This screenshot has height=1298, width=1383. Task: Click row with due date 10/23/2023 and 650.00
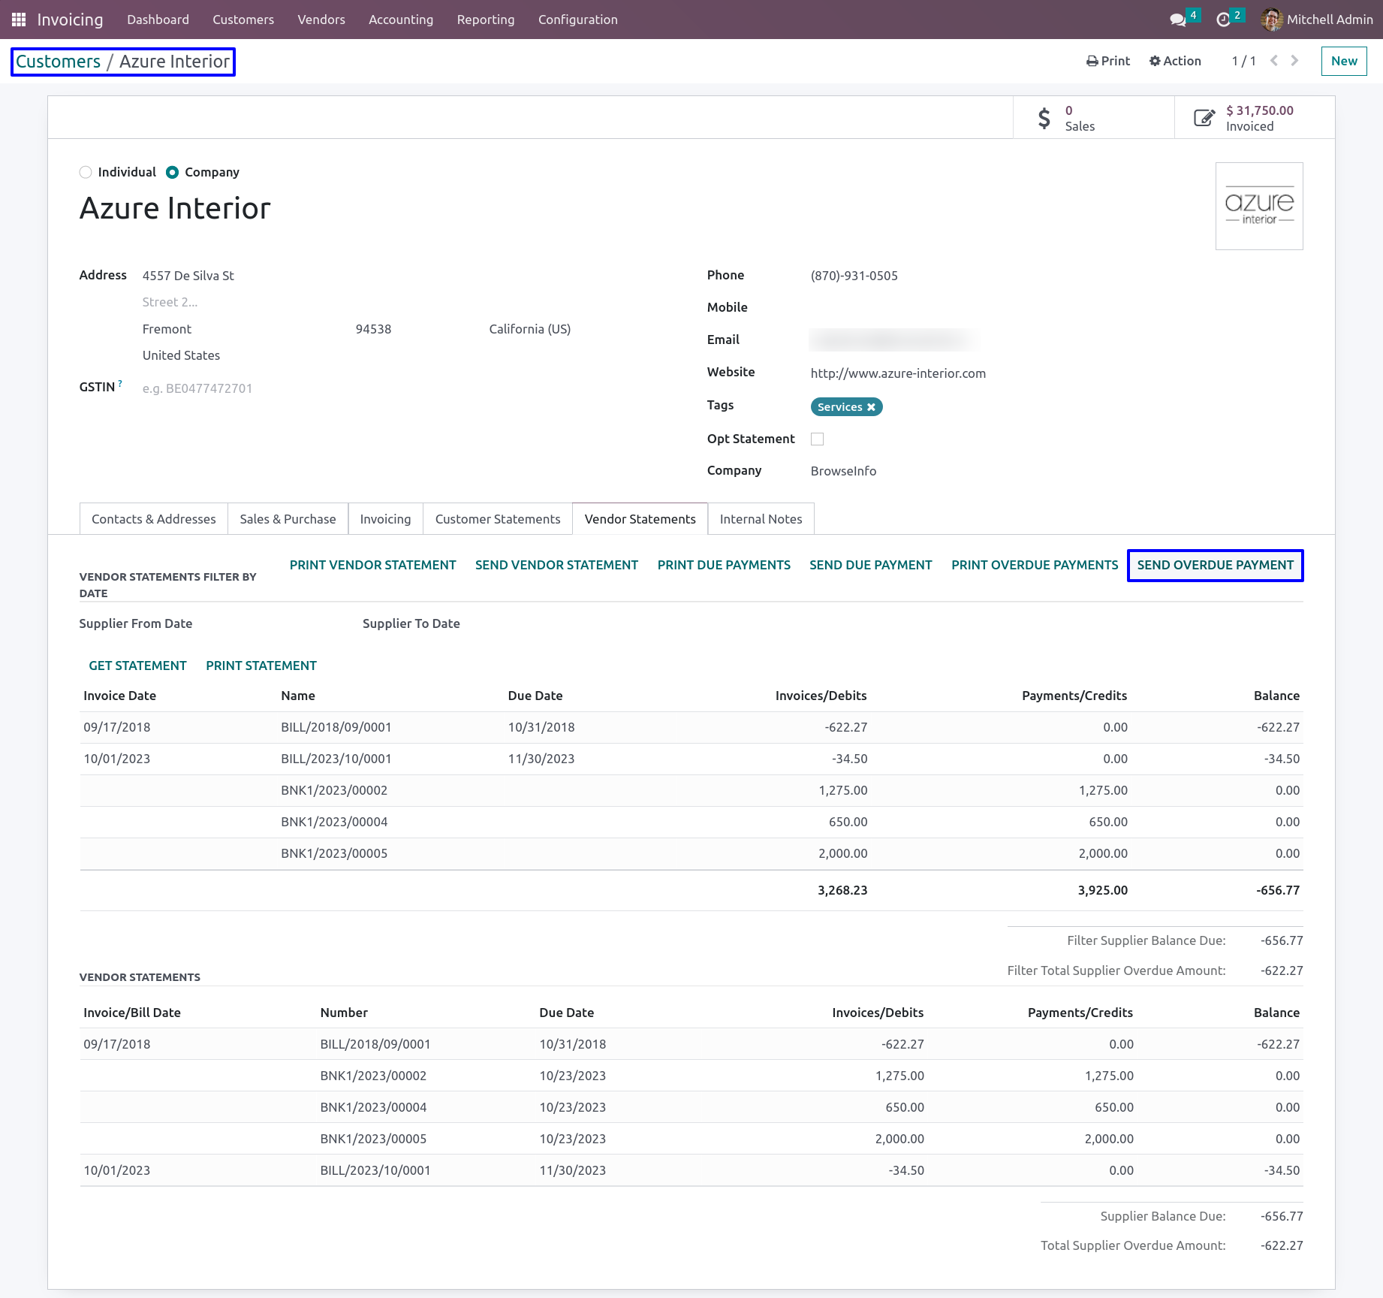click(x=691, y=1107)
